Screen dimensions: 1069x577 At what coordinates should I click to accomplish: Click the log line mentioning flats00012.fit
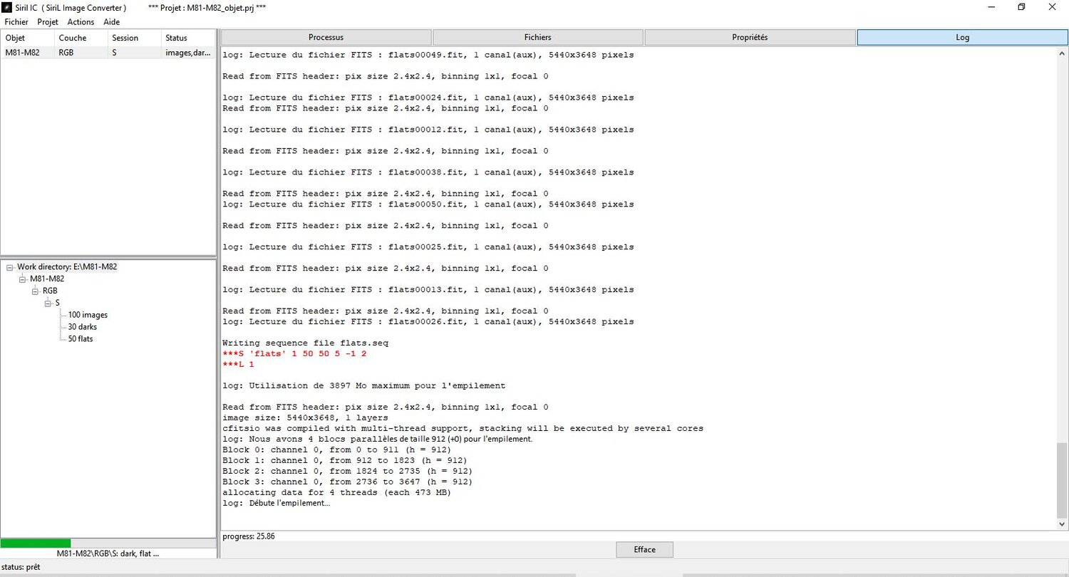[x=428, y=130]
